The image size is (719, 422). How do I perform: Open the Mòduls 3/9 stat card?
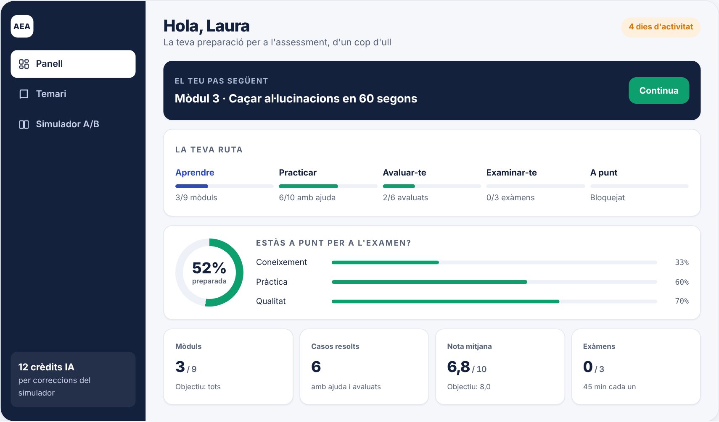[228, 367]
